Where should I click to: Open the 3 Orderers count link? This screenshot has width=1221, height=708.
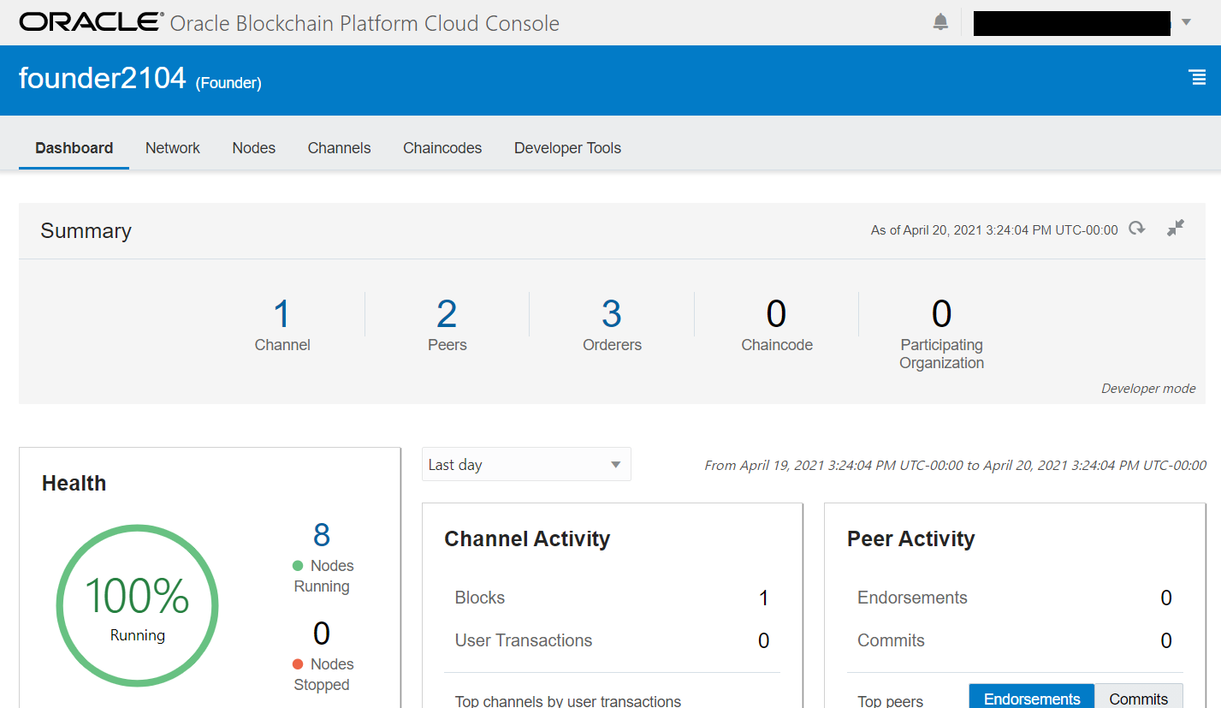[612, 315]
